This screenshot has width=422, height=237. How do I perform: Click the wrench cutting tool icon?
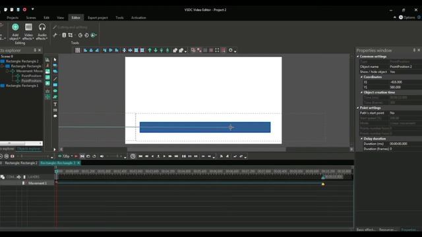pyautogui.click(x=55, y=35)
